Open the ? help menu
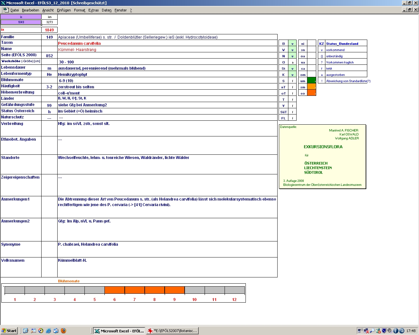The width and height of the screenshot is (419, 335). click(x=131, y=10)
